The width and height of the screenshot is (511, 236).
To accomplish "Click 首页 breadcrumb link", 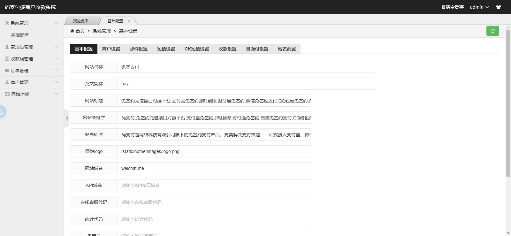I will tap(80, 31).
